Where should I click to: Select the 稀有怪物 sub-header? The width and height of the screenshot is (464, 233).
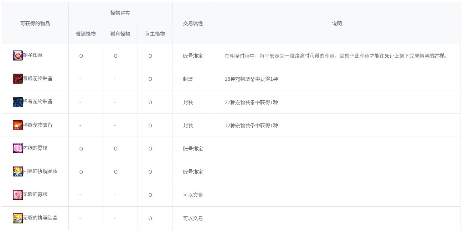coord(120,34)
